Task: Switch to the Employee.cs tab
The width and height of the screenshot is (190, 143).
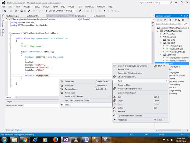Action: (x=81, y=15)
